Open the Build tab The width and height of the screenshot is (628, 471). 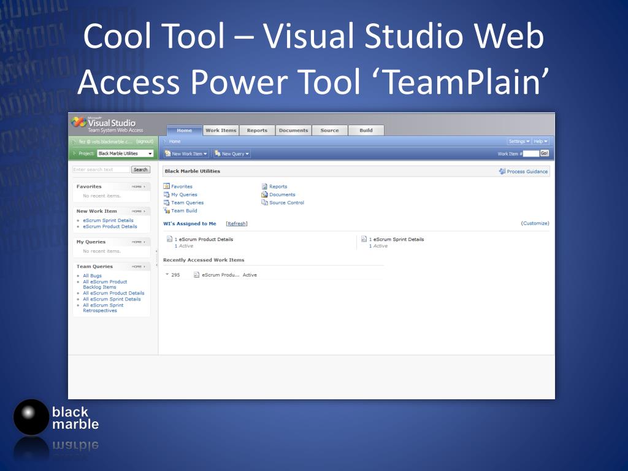tap(366, 131)
